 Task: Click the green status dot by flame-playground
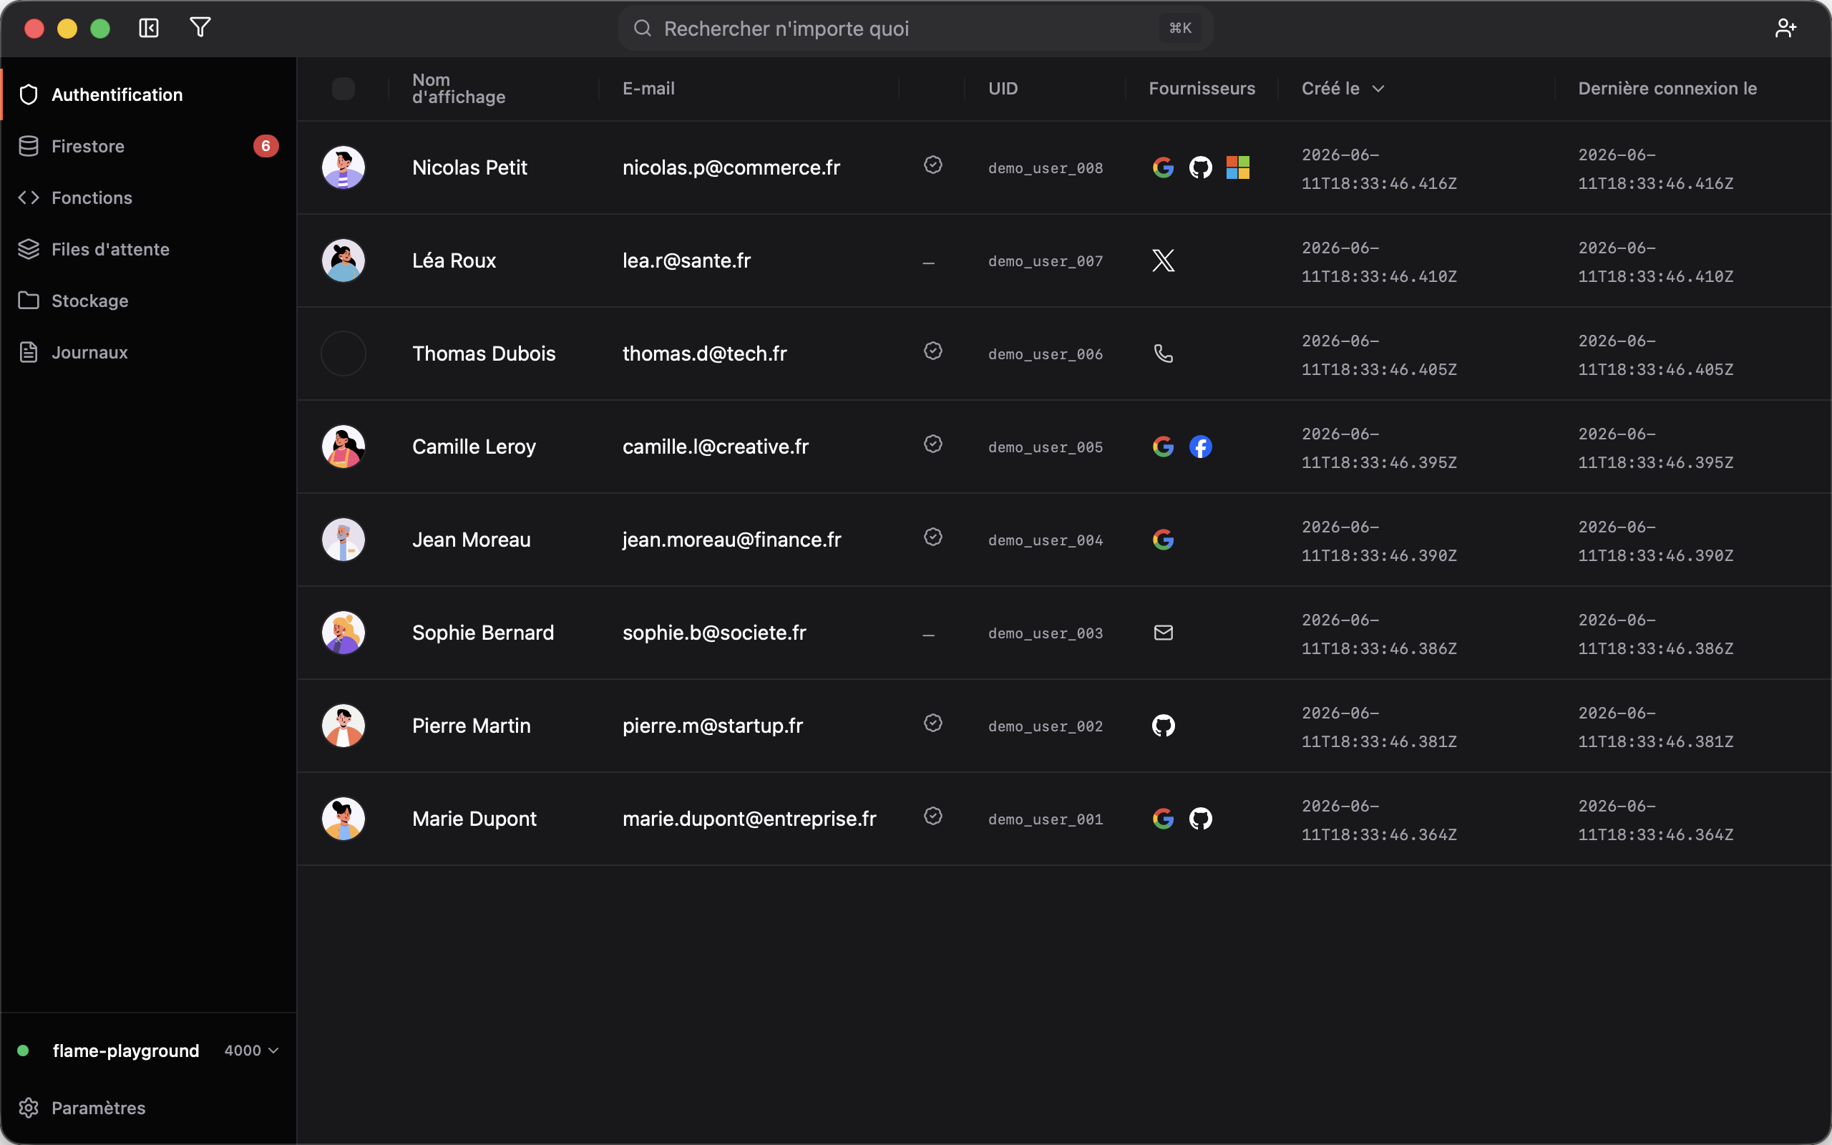tap(23, 1051)
